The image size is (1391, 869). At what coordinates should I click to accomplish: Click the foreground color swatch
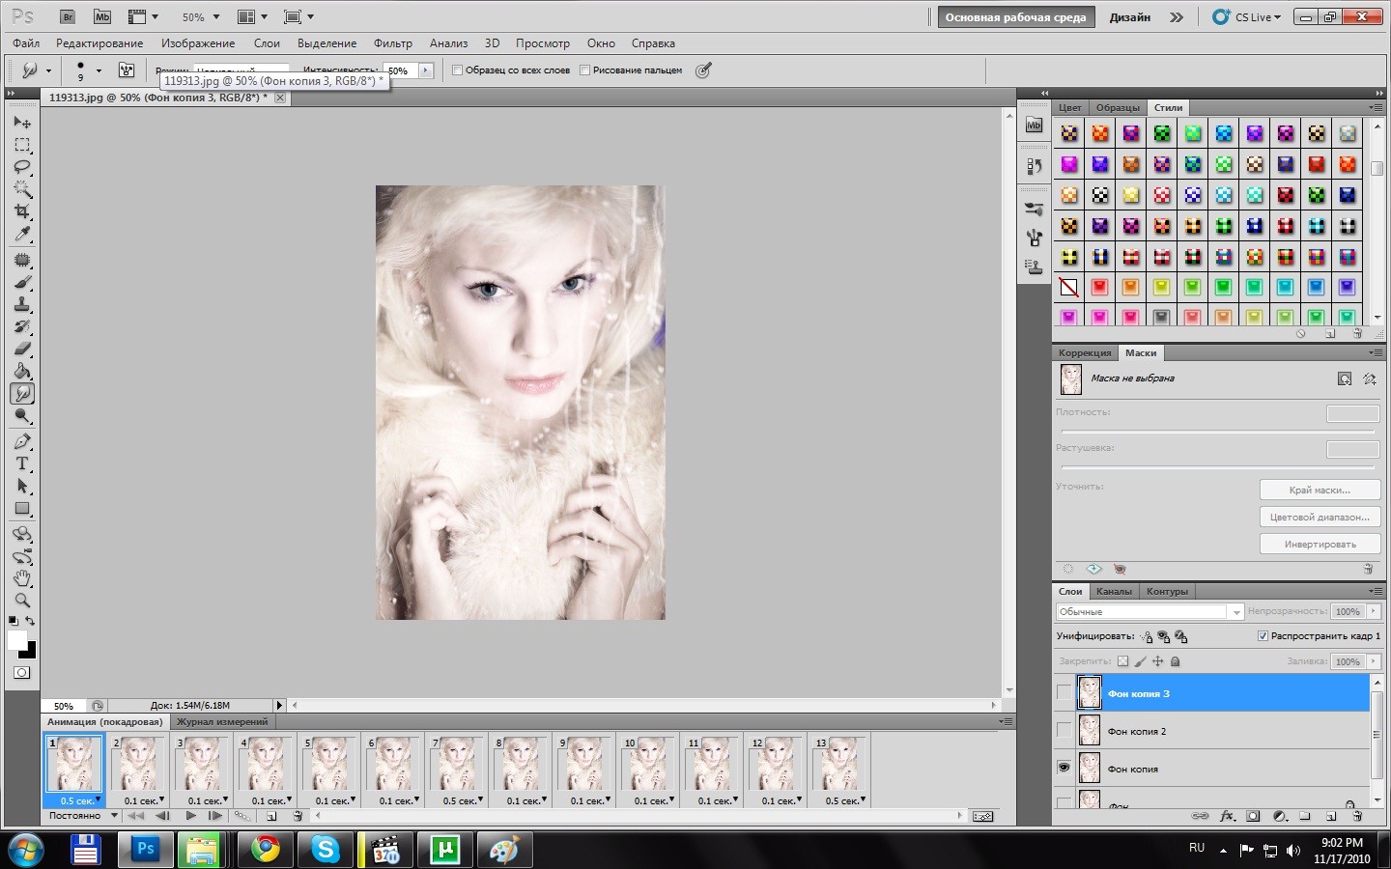pyautogui.click(x=16, y=639)
